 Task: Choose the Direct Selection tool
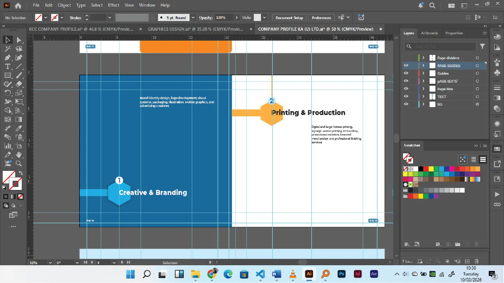(x=19, y=40)
